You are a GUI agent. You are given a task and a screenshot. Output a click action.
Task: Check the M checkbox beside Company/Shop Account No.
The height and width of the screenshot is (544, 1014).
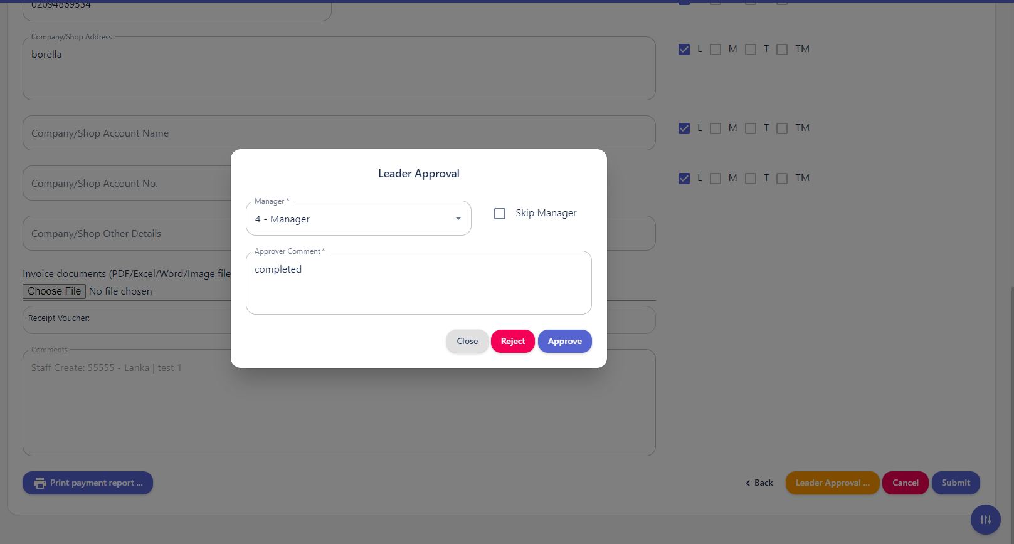pos(716,179)
